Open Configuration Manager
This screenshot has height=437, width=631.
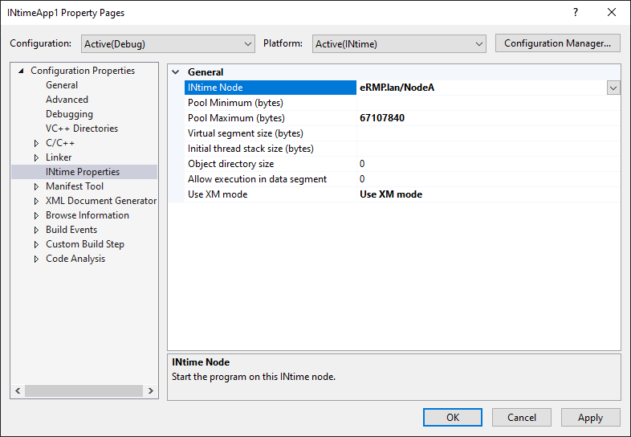coord(557,43)
